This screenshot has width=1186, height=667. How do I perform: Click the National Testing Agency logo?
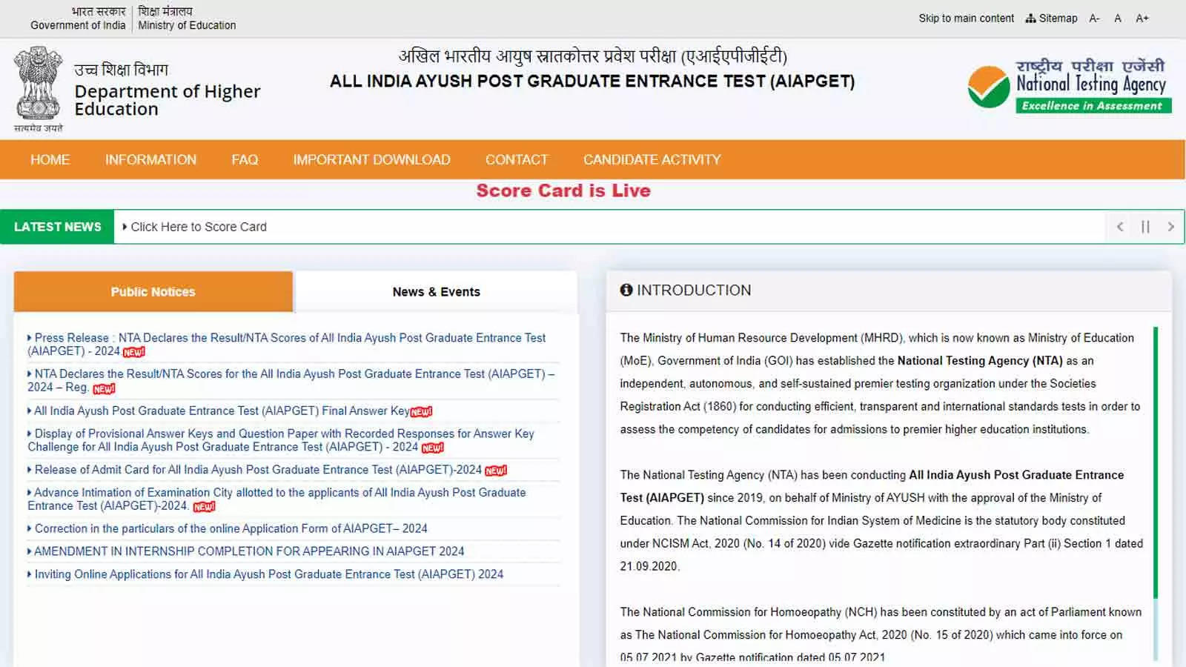[1070, 85]
